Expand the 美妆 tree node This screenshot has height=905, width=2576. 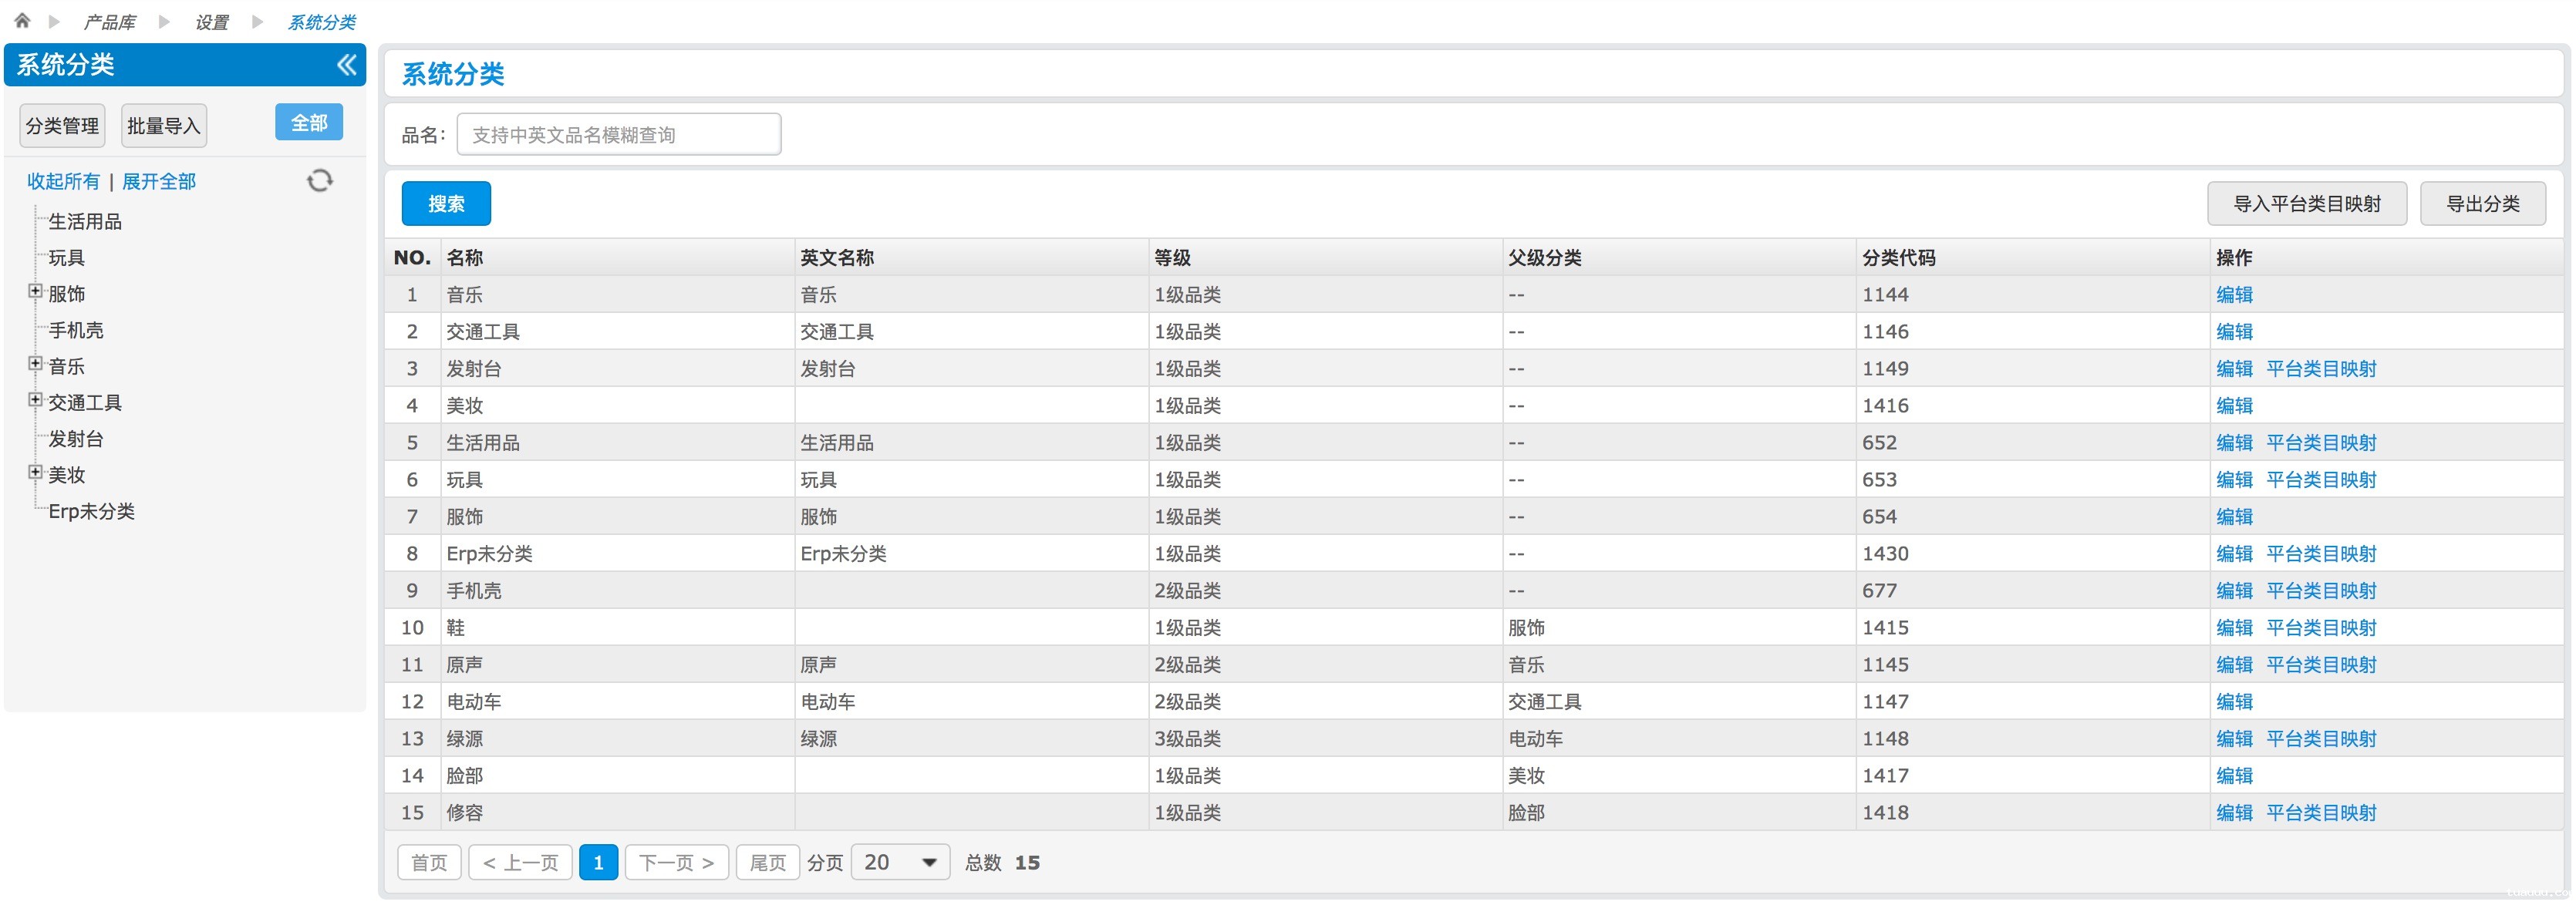(35, 473)
